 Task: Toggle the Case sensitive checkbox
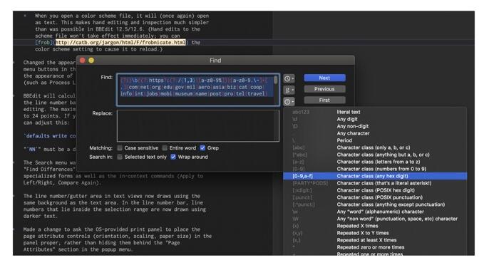click(x=120, y=147)
